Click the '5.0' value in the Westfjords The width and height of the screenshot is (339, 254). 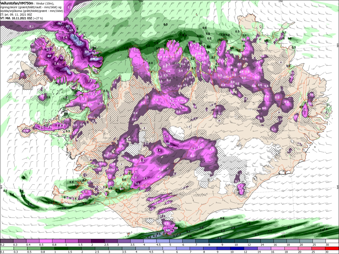point(68,71)
